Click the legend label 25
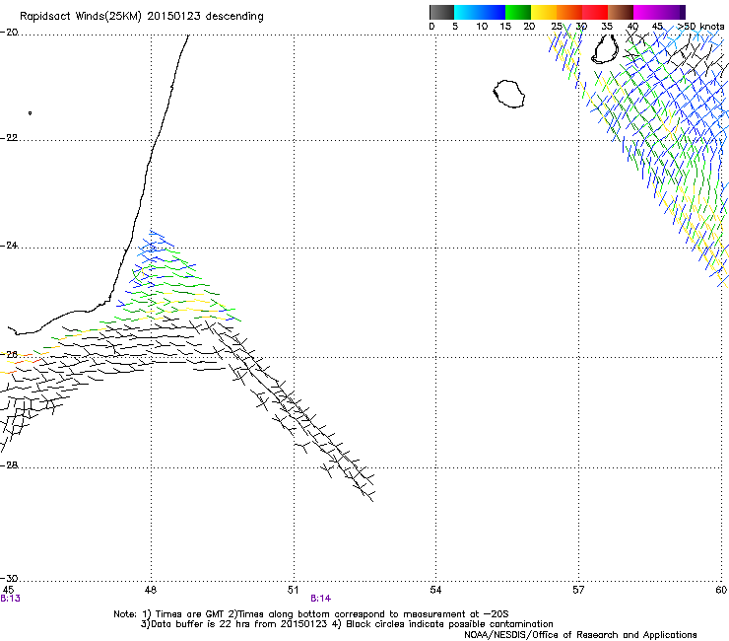This screenshot has width=729, height=641. [x=557, y=27]
